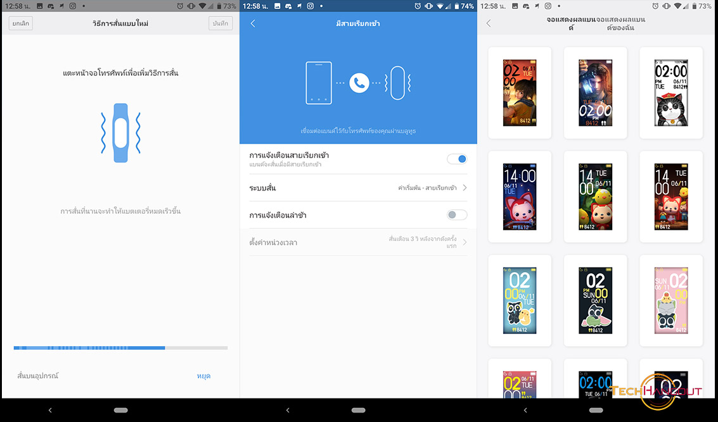Tap the value ค่าเริ่มต้น - สายเรียกเข้า
The height and width of the screenshot is (422, 718).
427,187
